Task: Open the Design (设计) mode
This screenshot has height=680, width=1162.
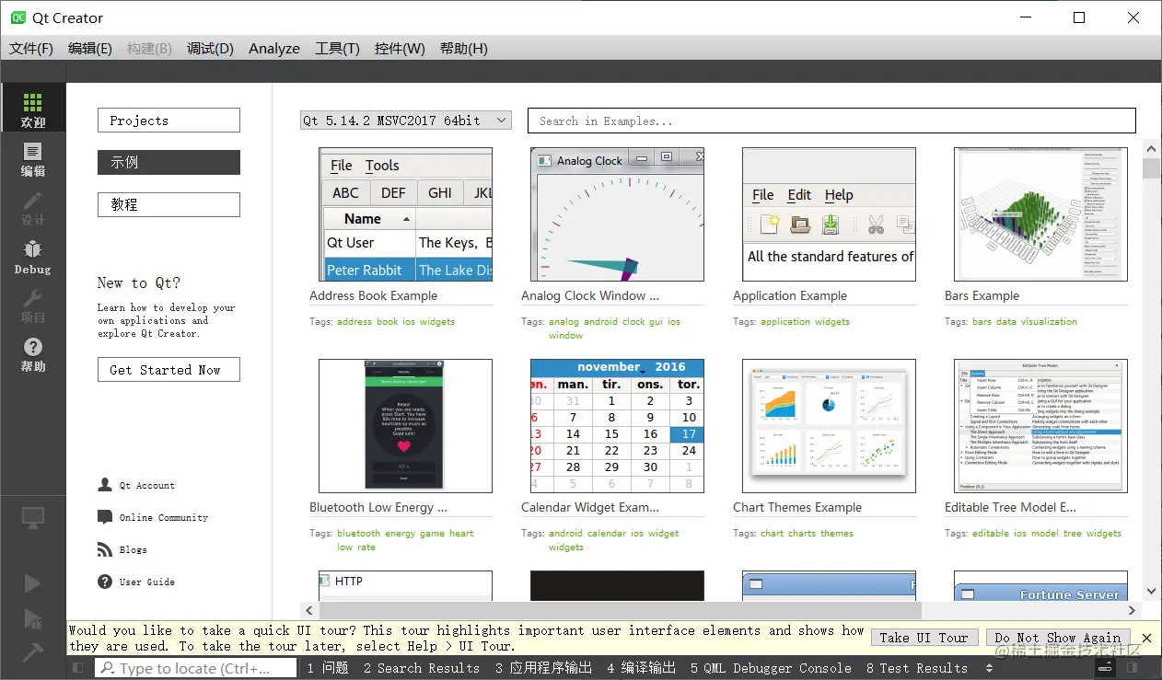Action: coord(33,207)
